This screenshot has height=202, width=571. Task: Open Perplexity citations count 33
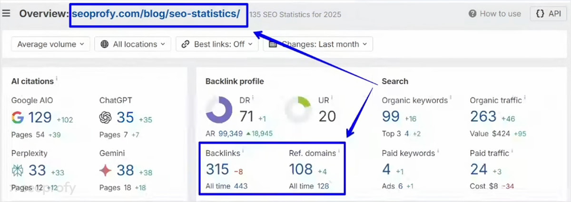pyautogui.click(x=38, y=170)
